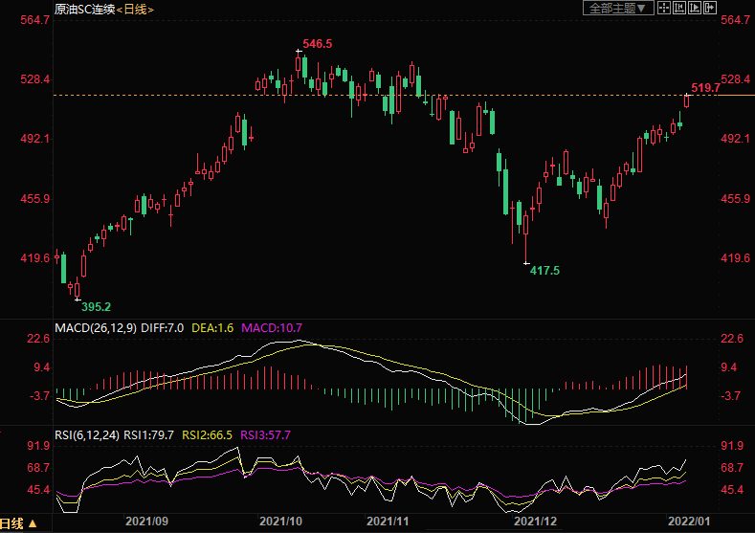Click the playback chart icon
Image resolution: width=755 pixels, height=533 pixels.
point(695,8)
